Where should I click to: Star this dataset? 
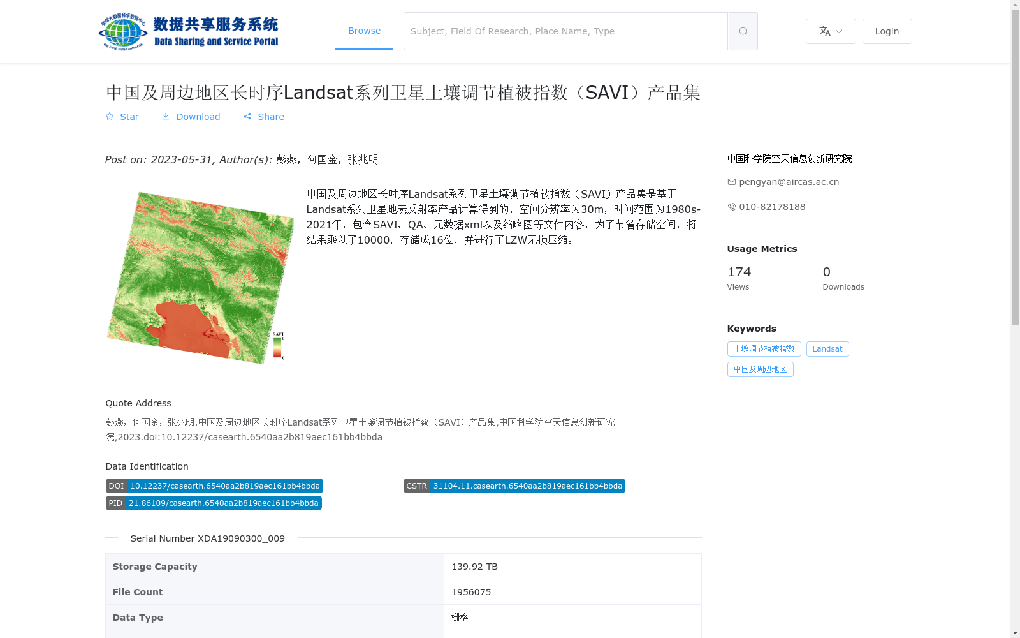(x=122, y=117)
